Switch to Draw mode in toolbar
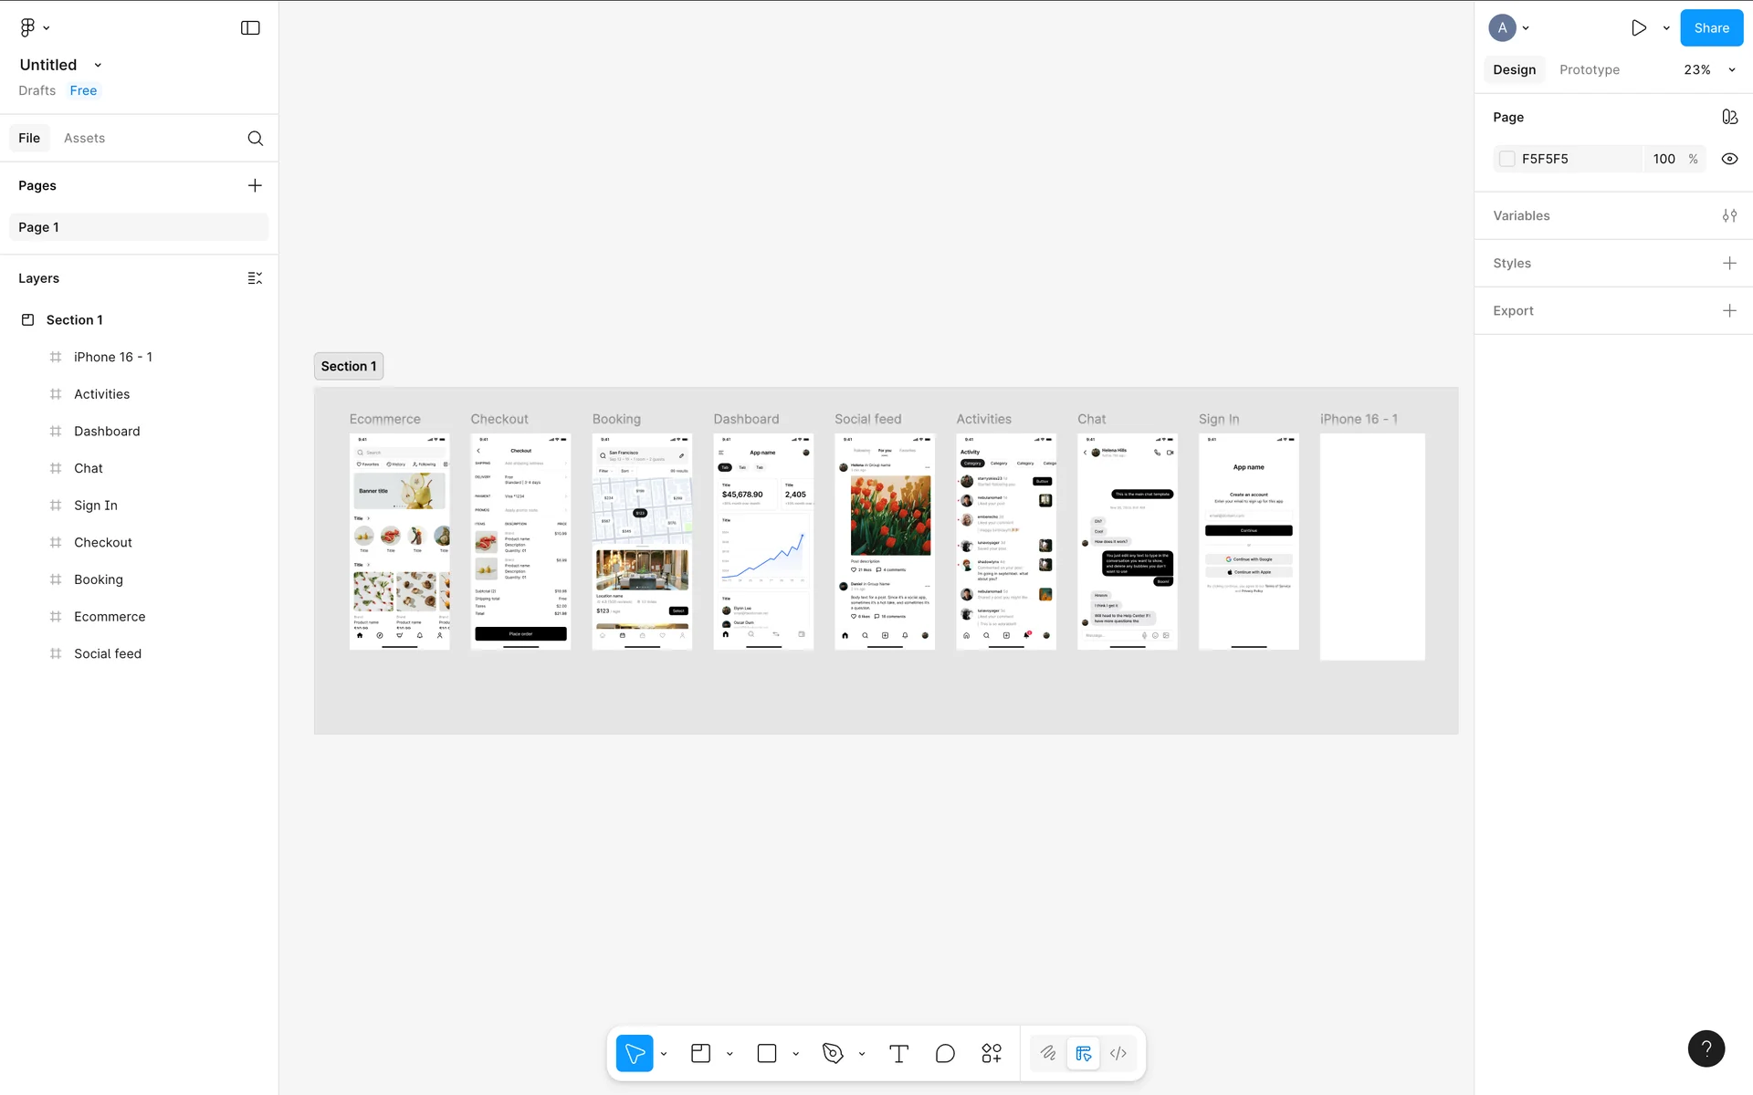The image size is (1753, 1095). (x=1048, y=1053)
